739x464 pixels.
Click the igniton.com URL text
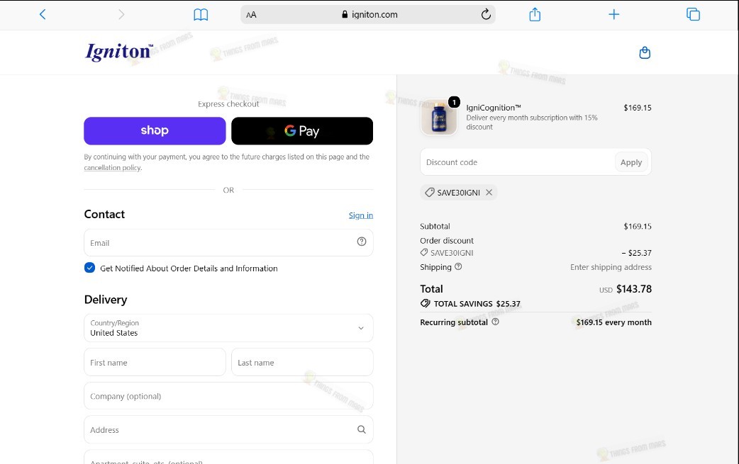pos(374,15)
